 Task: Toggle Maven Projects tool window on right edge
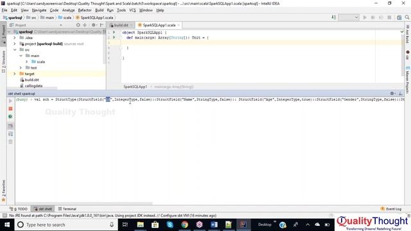click(407, 80)
